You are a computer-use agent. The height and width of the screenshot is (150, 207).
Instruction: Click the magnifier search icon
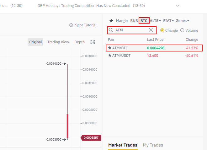111,30
